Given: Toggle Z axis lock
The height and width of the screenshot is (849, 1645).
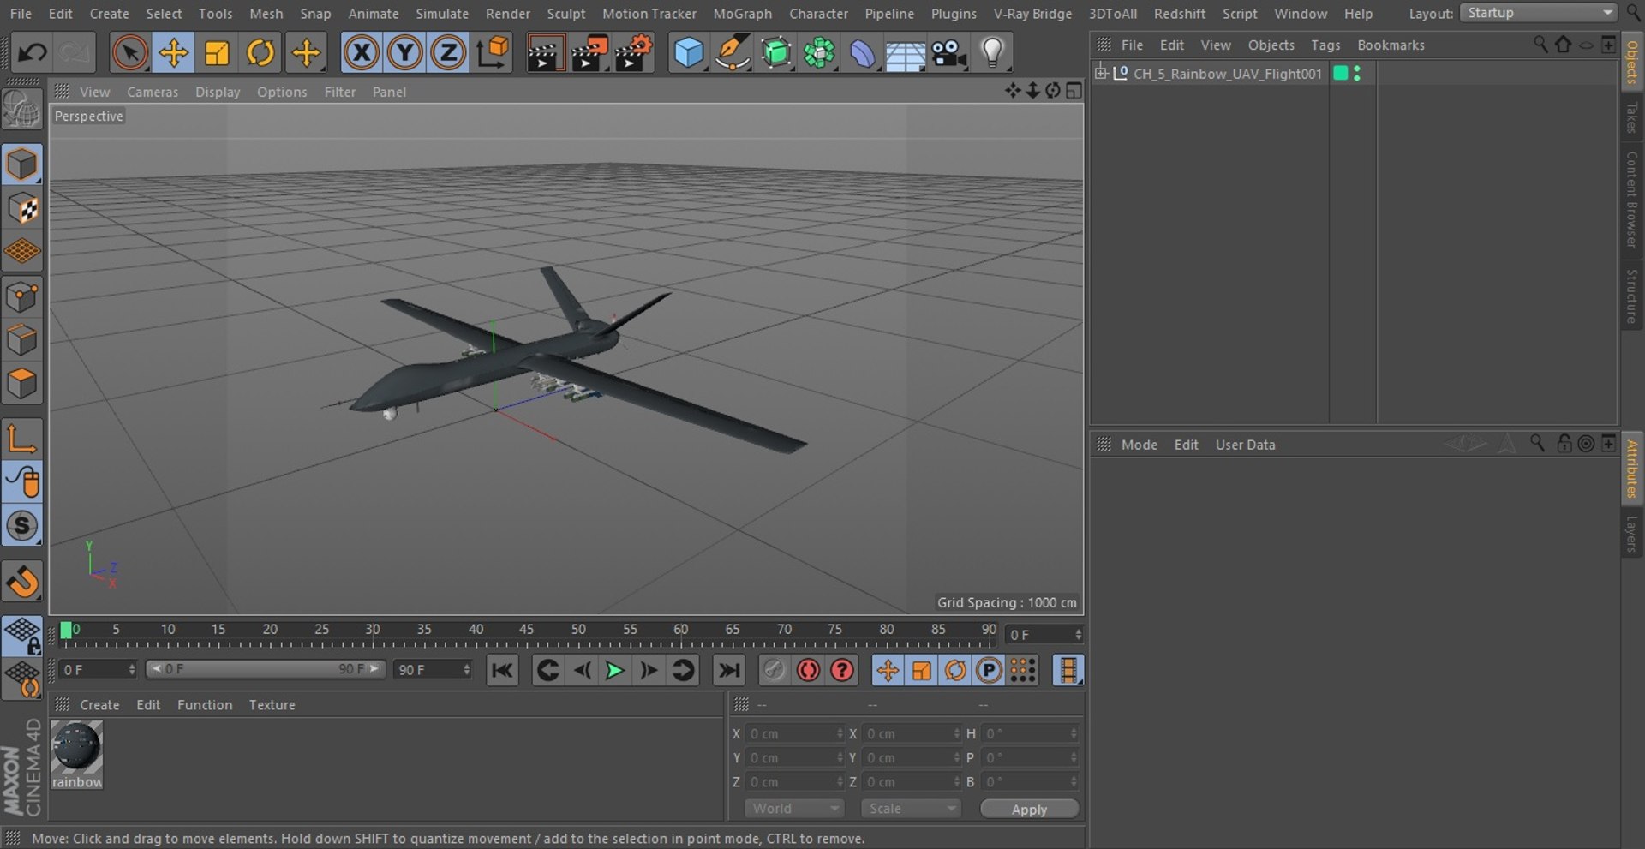Looking at the screenshot, I should coord(447,53).
